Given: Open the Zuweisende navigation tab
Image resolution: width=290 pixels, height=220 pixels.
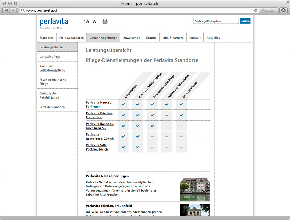Looking at the screenshot, I should pos(131,38).
